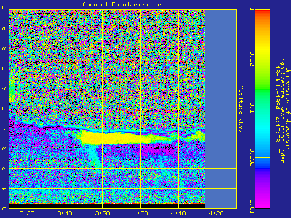Click the altitude 3 axis label

4,149
